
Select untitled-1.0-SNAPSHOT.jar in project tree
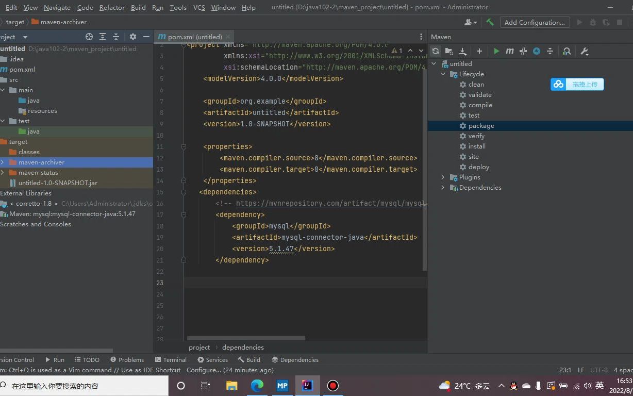click(x=58, y=183)
